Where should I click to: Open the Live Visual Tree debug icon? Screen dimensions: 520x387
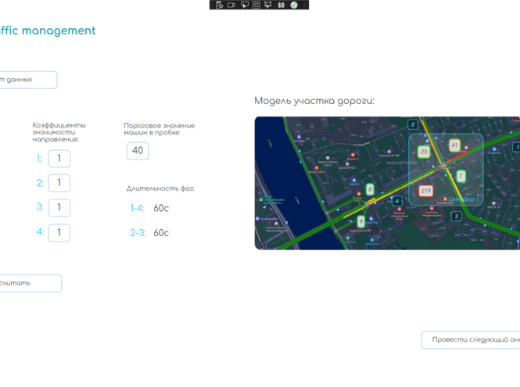tap(220, 5)
